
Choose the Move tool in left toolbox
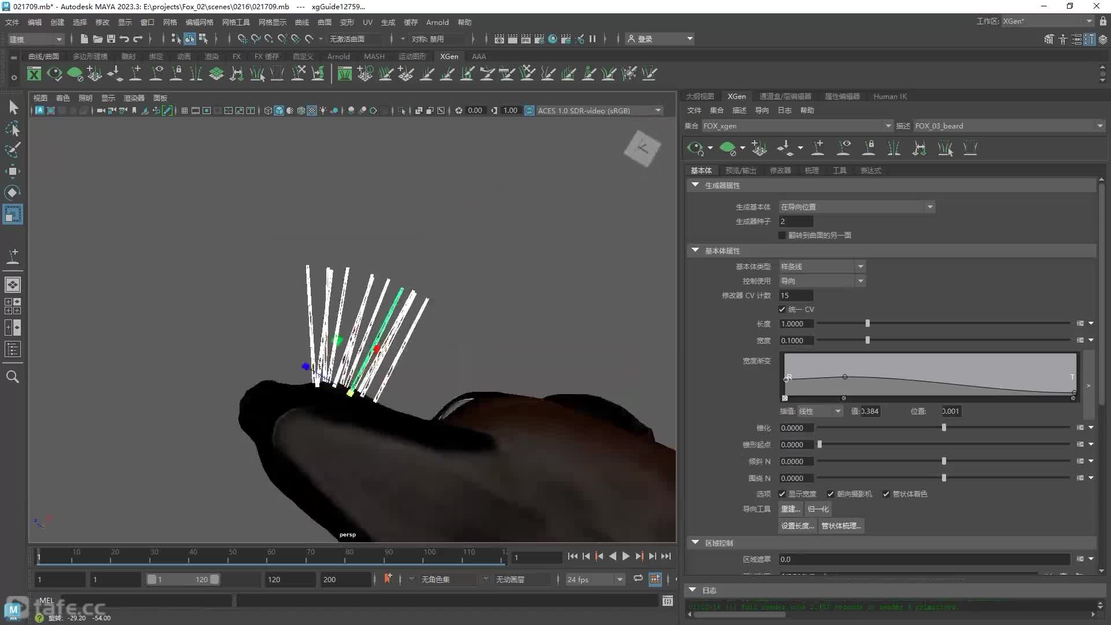(x=13, y=171)
